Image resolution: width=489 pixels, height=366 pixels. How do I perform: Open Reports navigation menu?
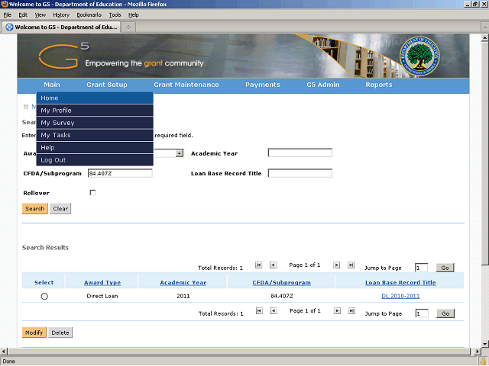tap(379, 85)
